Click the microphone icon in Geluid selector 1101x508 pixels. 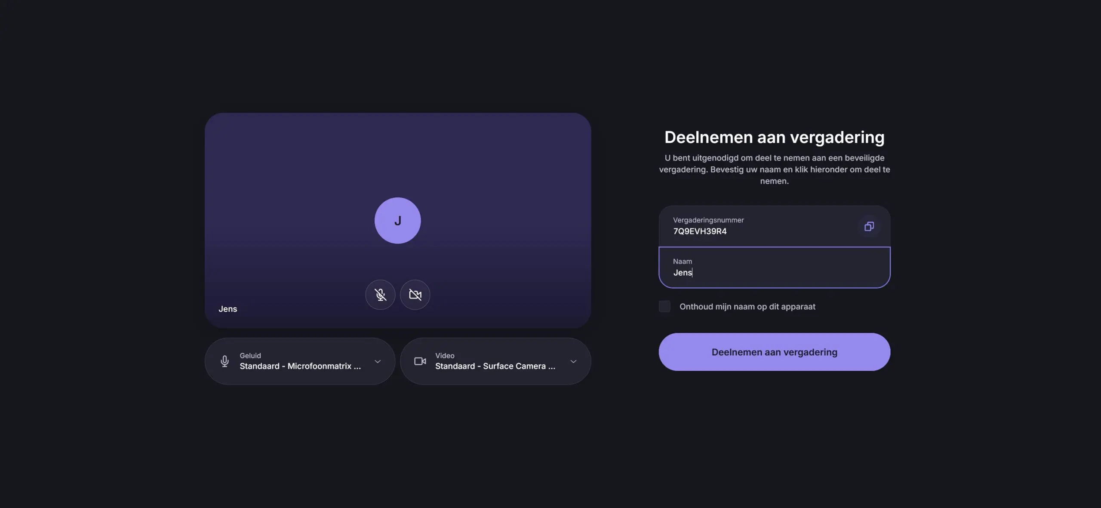(x=225, y=361)
